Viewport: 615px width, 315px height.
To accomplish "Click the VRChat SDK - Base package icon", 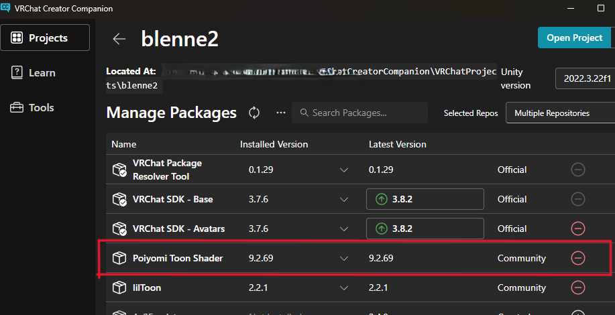I will 119,199.
